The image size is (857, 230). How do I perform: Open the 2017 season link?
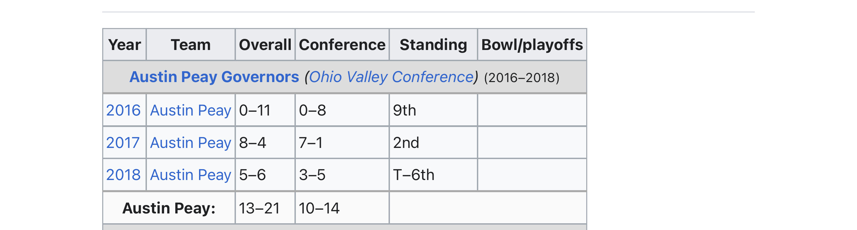pos(123,143)
